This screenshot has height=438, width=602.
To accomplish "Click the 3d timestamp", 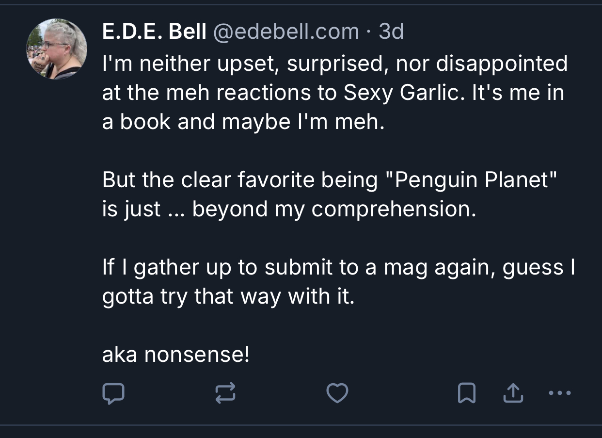I will pos(391,32).
